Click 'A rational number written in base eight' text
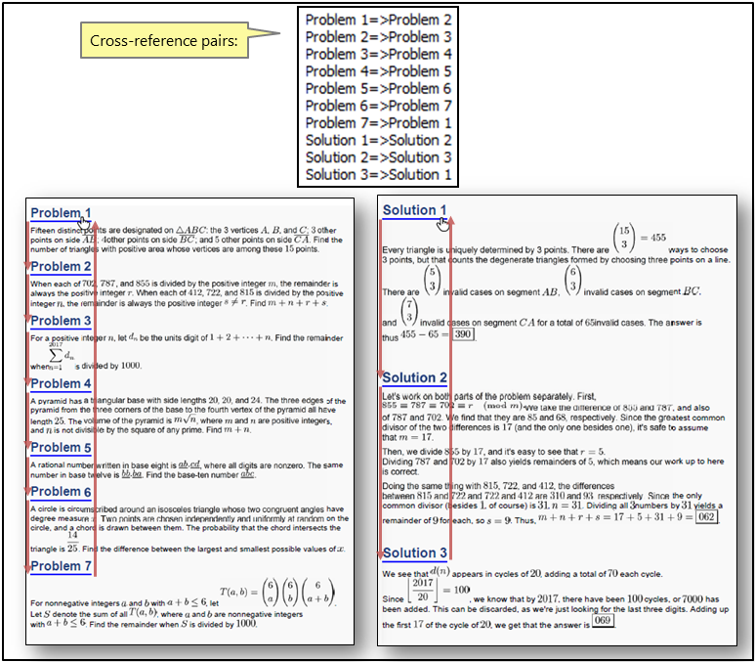755x662 pixels. pos(104,465)
